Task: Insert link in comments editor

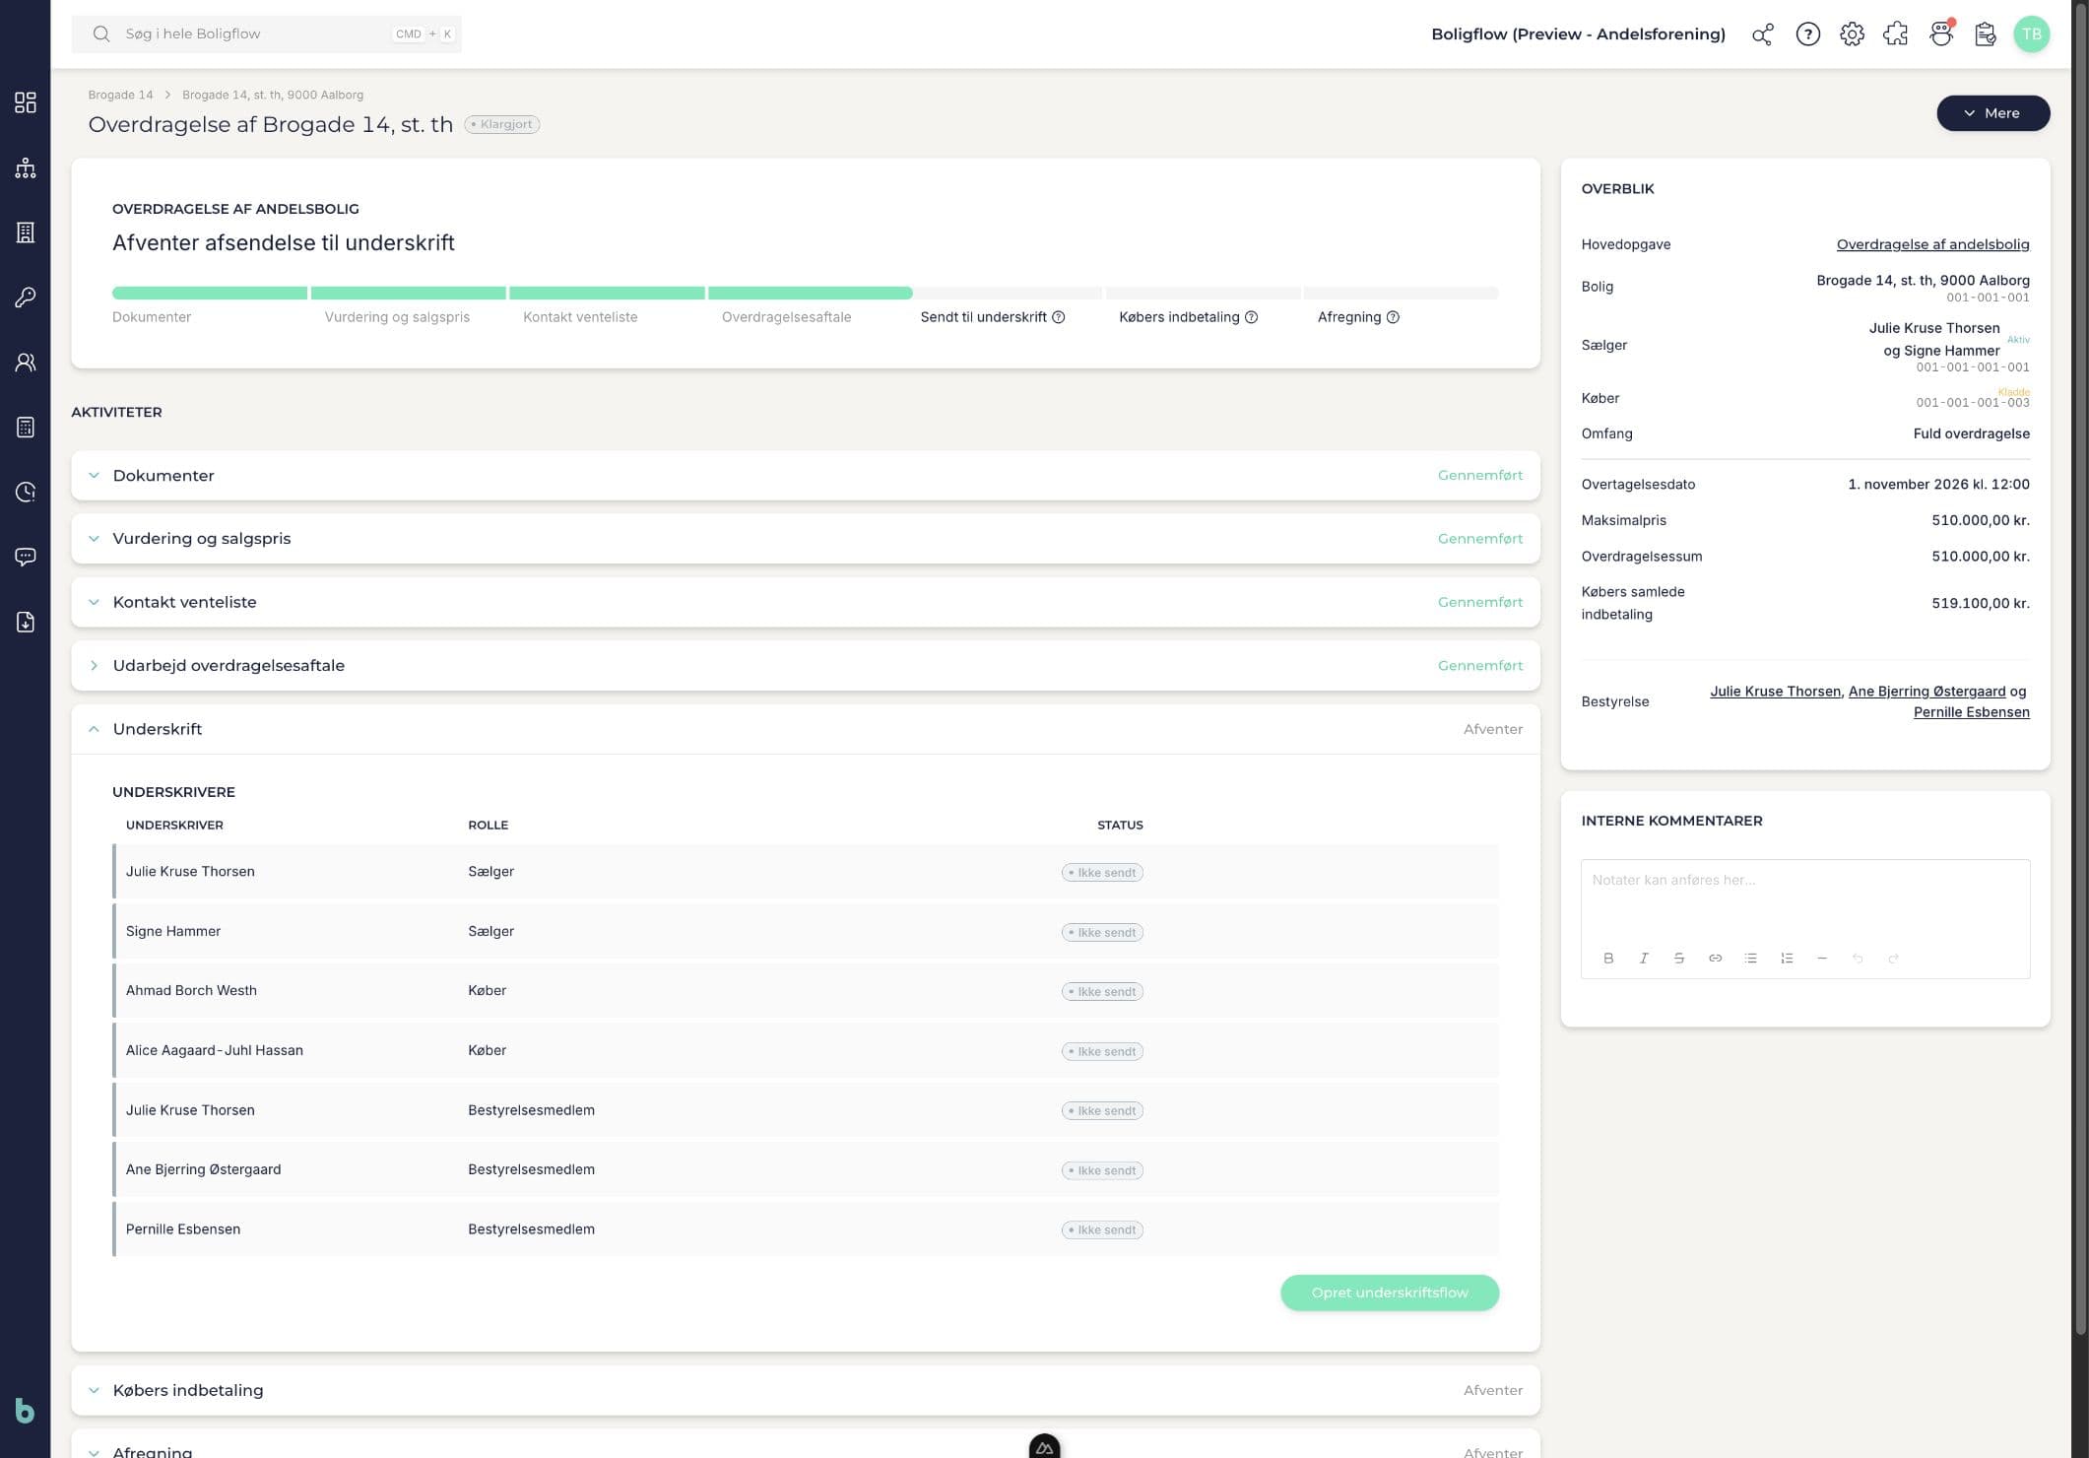Action: pyautogui.click(x=1715, y=959)
